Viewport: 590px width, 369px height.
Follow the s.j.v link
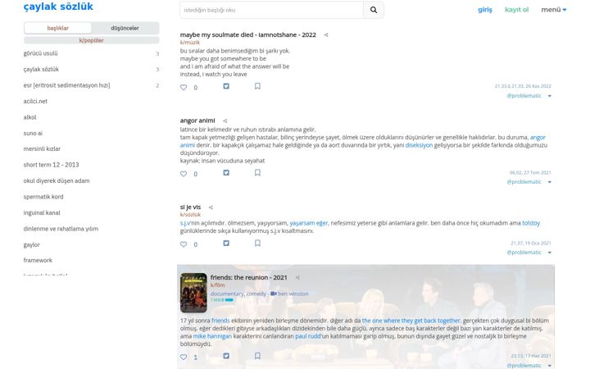point(184,223)
